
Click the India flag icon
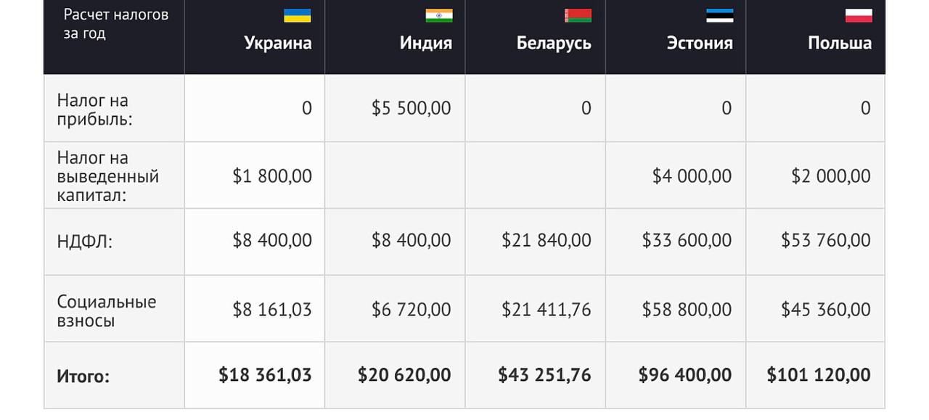(x=438, y=15)
